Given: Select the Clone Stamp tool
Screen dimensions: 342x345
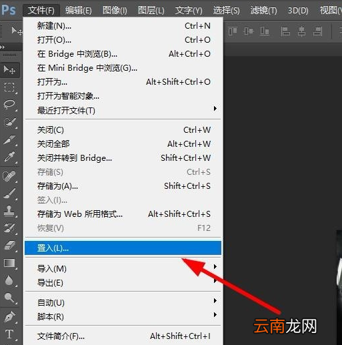Looking at the screenshot, I should (9, 211).
